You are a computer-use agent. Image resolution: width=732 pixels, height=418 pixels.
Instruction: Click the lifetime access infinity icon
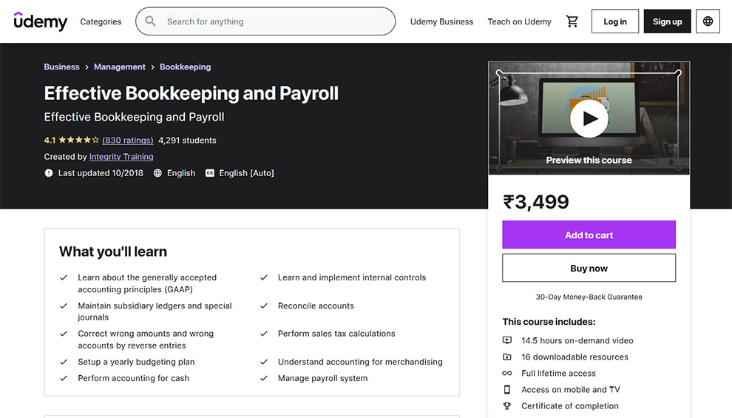coord(507,373)
